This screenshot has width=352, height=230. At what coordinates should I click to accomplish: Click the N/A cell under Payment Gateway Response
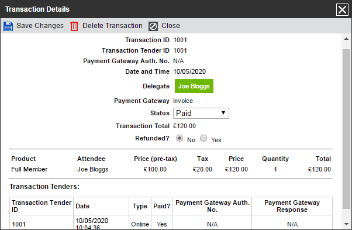292,224
